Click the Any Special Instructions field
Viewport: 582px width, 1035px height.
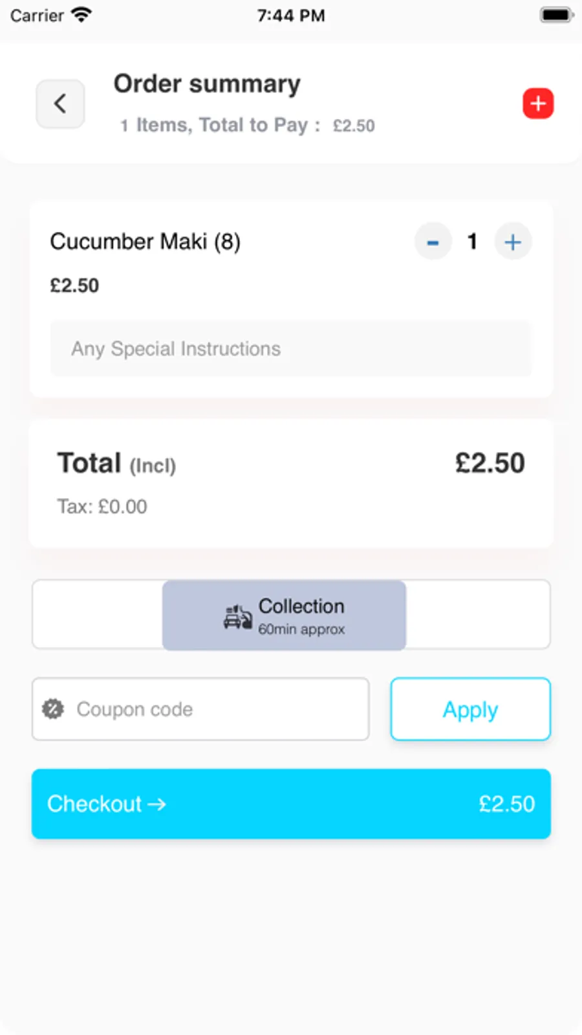pyautogui.click(x=291, y=348)
